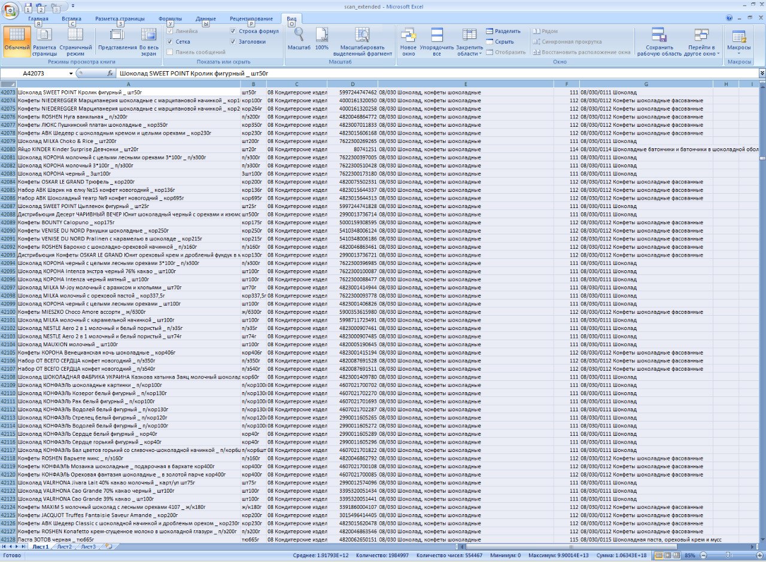Click the fx insert function icon
Viewport: 766px width, 562px height.
[110, 73]
